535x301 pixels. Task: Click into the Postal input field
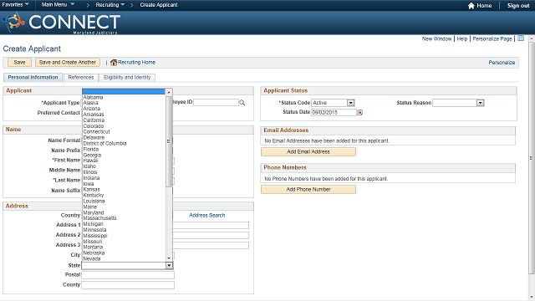point(128,275)
